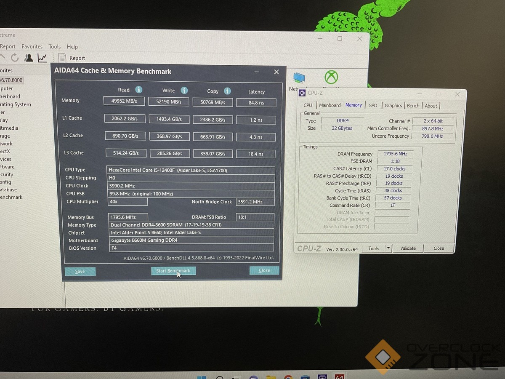Switch to the CPU tab in CPU-Z

click(x=308, y=105)
